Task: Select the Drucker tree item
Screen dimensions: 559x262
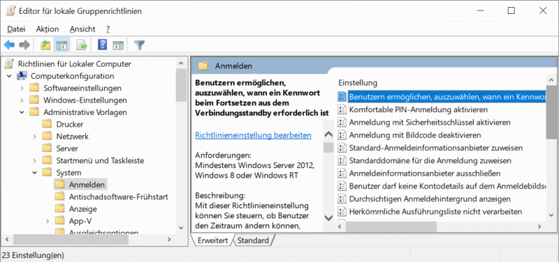Action: click(70, 125)
